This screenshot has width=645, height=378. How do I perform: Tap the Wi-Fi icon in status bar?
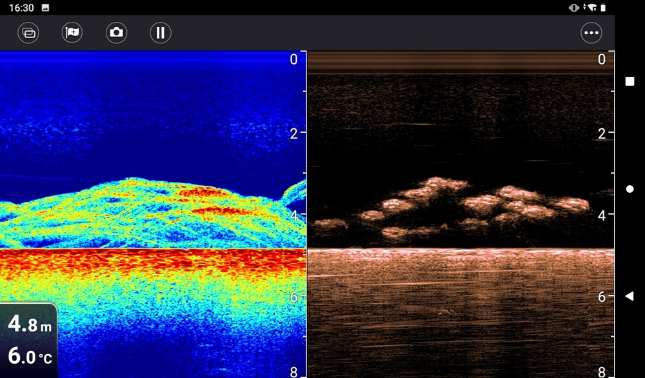coord(590,8)
